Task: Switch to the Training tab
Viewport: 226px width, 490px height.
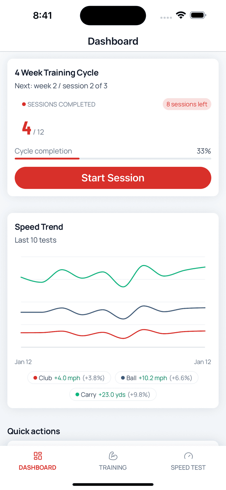Action: tap(113, 461)
